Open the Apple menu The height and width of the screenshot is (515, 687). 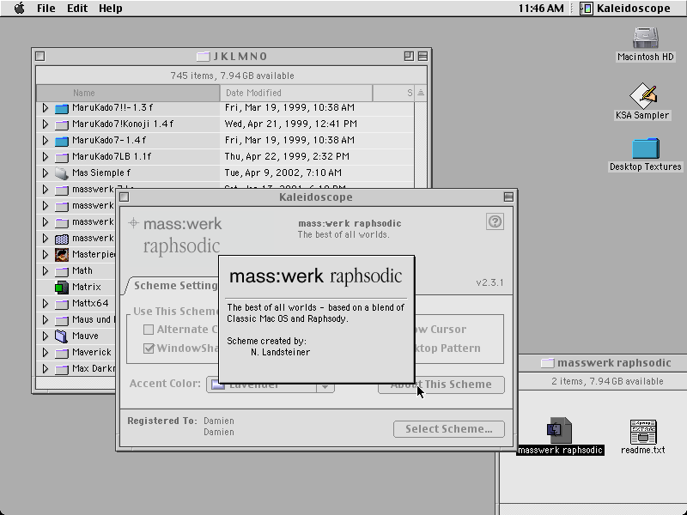19,9
